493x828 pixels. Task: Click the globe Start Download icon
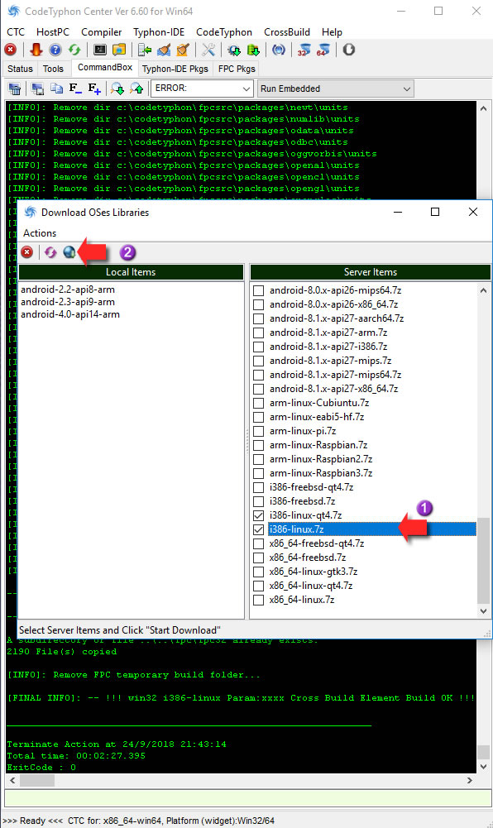tap(69, 252)
